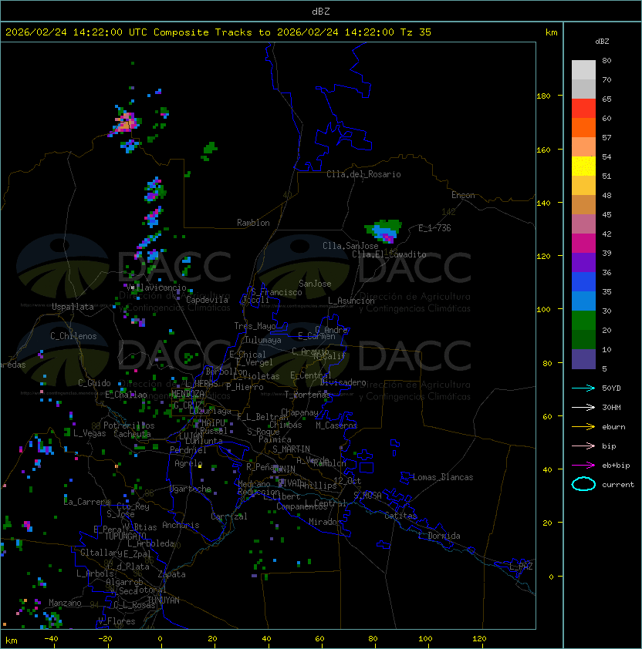
Task: Click the cyan 50YD arrow in legend
Action: click(583, 388)
